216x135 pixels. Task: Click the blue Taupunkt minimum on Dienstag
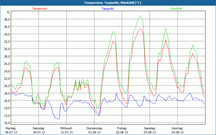pos(58,119)
